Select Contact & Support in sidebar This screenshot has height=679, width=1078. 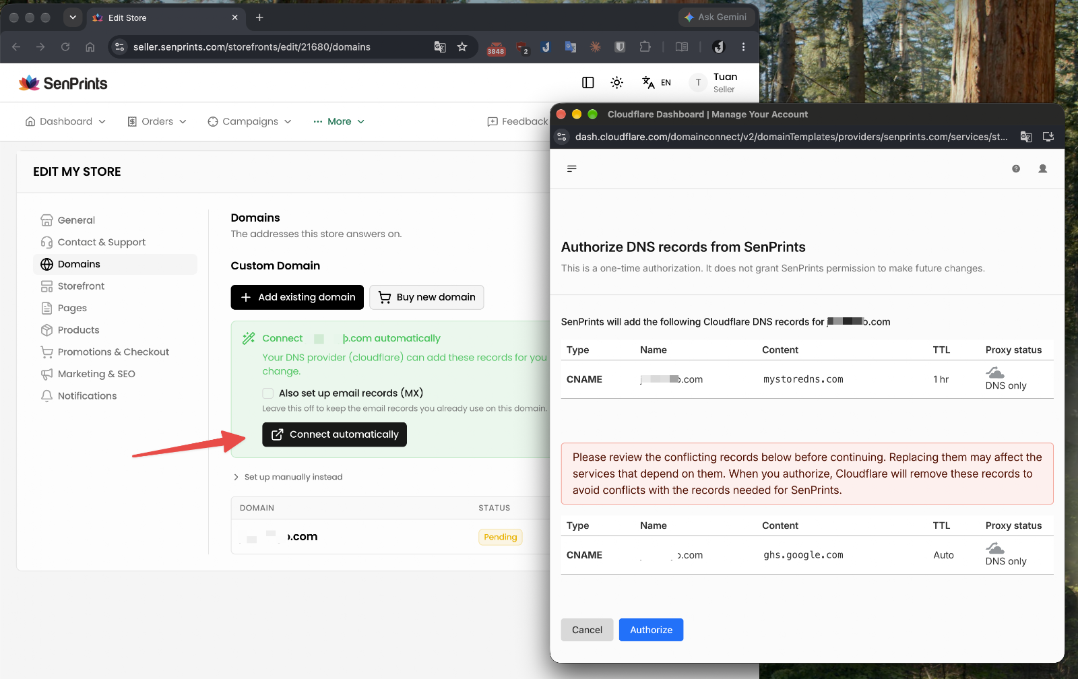[115, 242]
